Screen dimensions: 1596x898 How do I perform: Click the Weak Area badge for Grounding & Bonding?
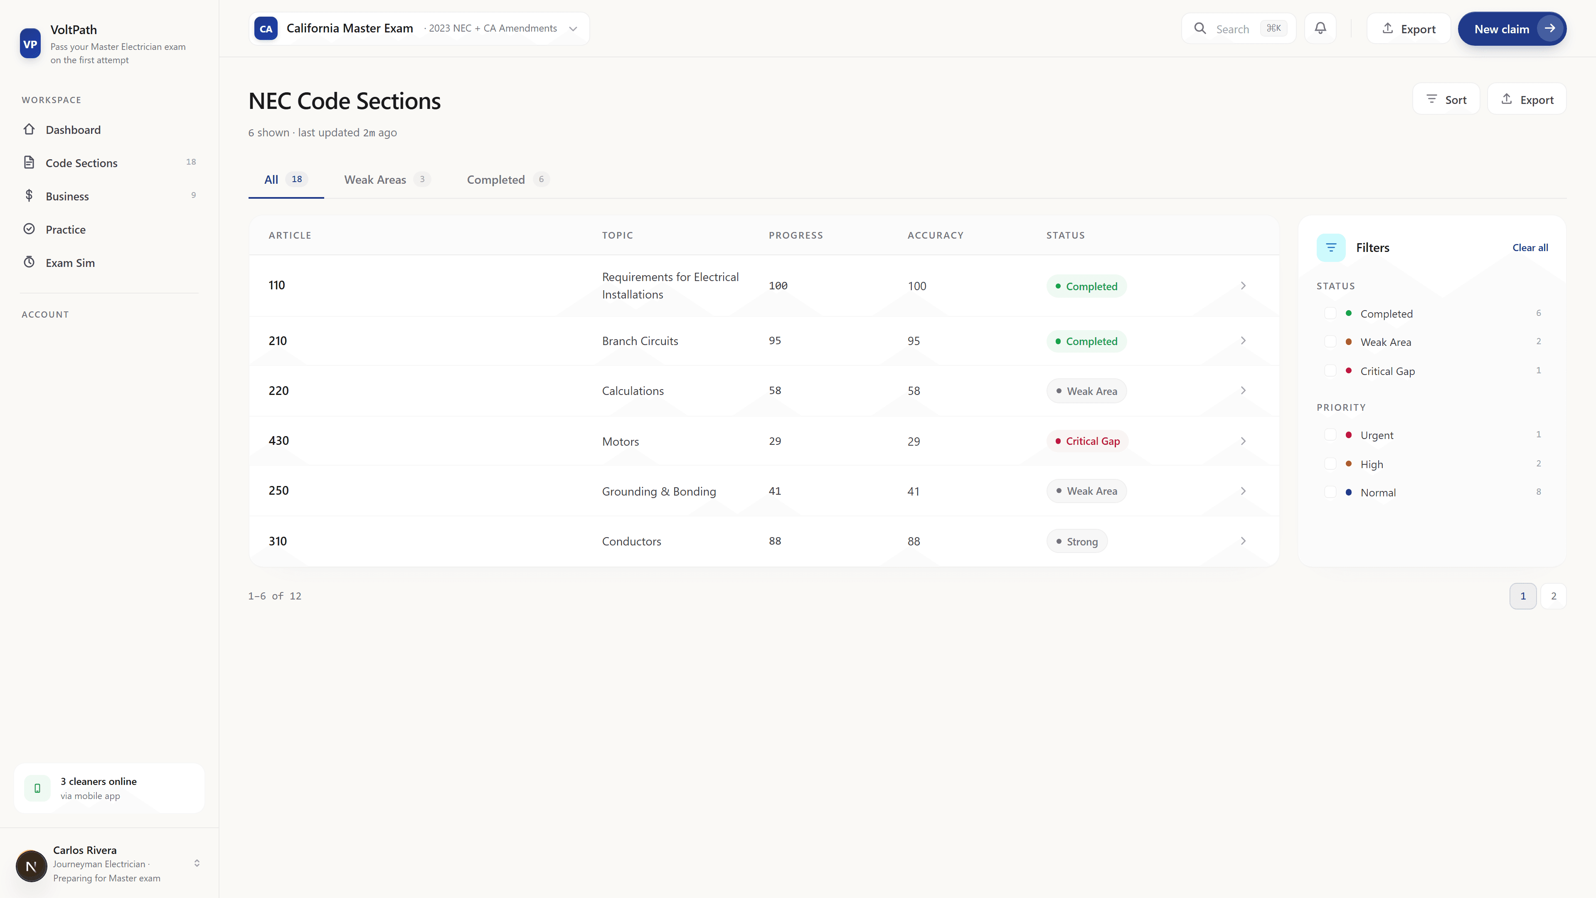point(1086,491)
